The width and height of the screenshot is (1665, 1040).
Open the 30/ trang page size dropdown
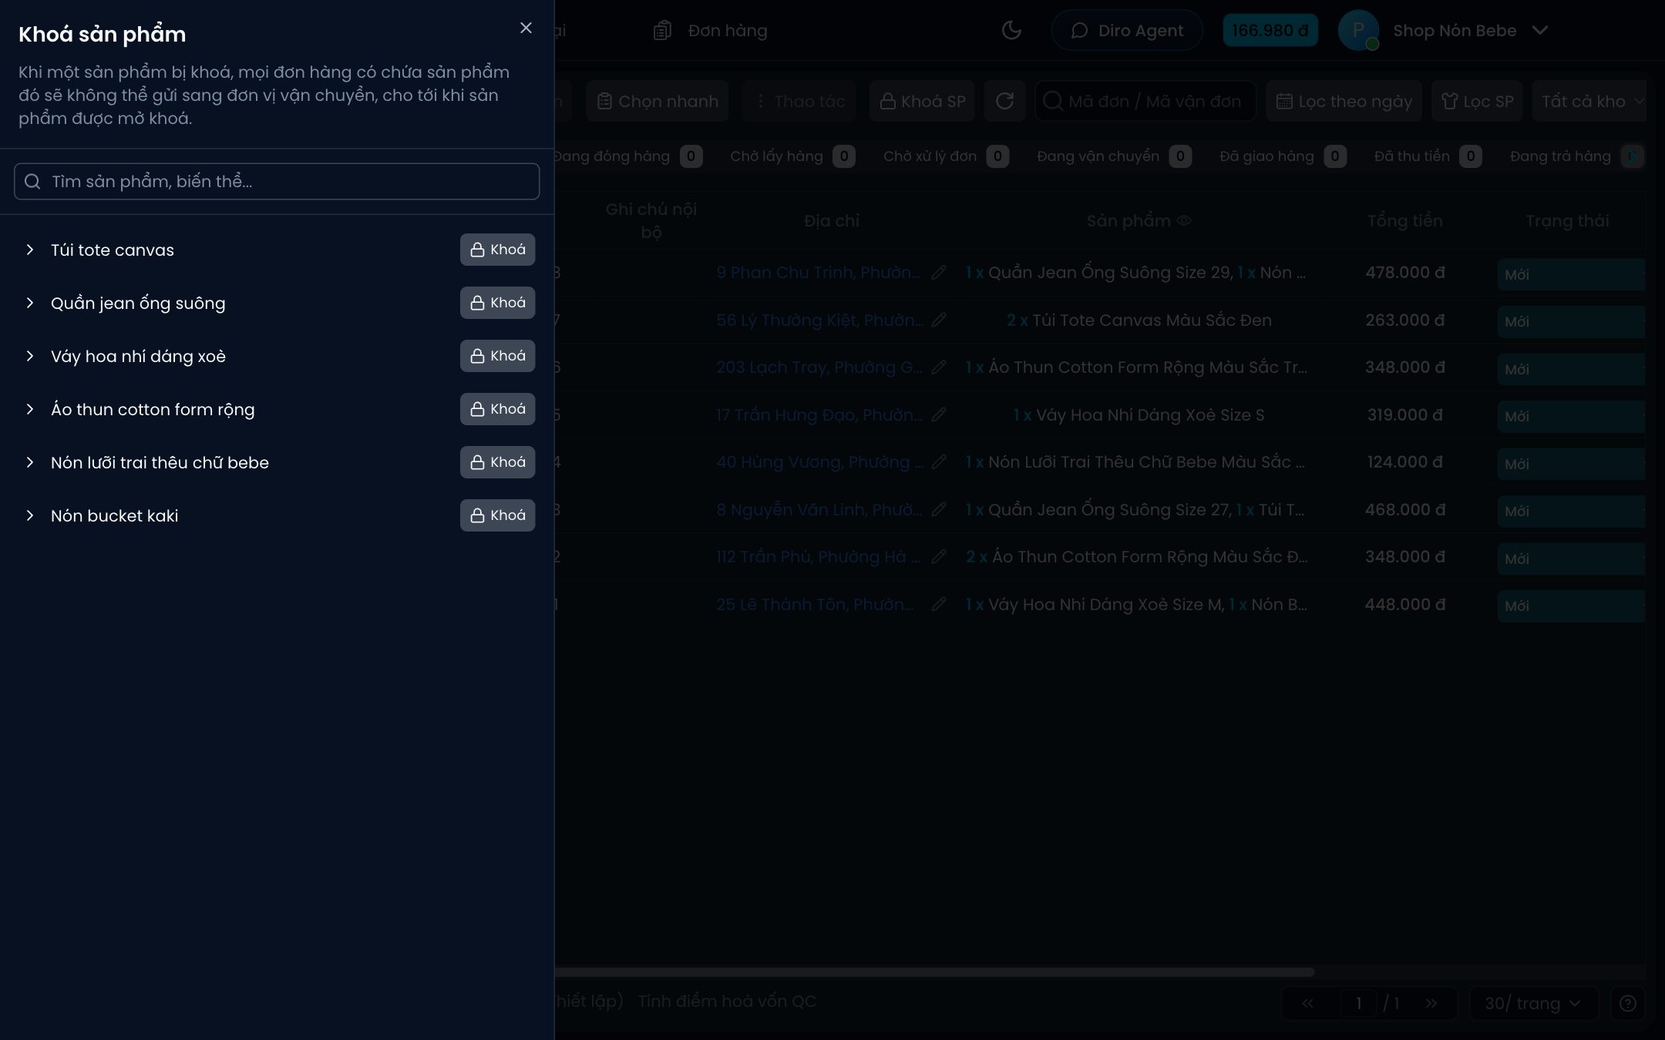pos(1533,1003)
